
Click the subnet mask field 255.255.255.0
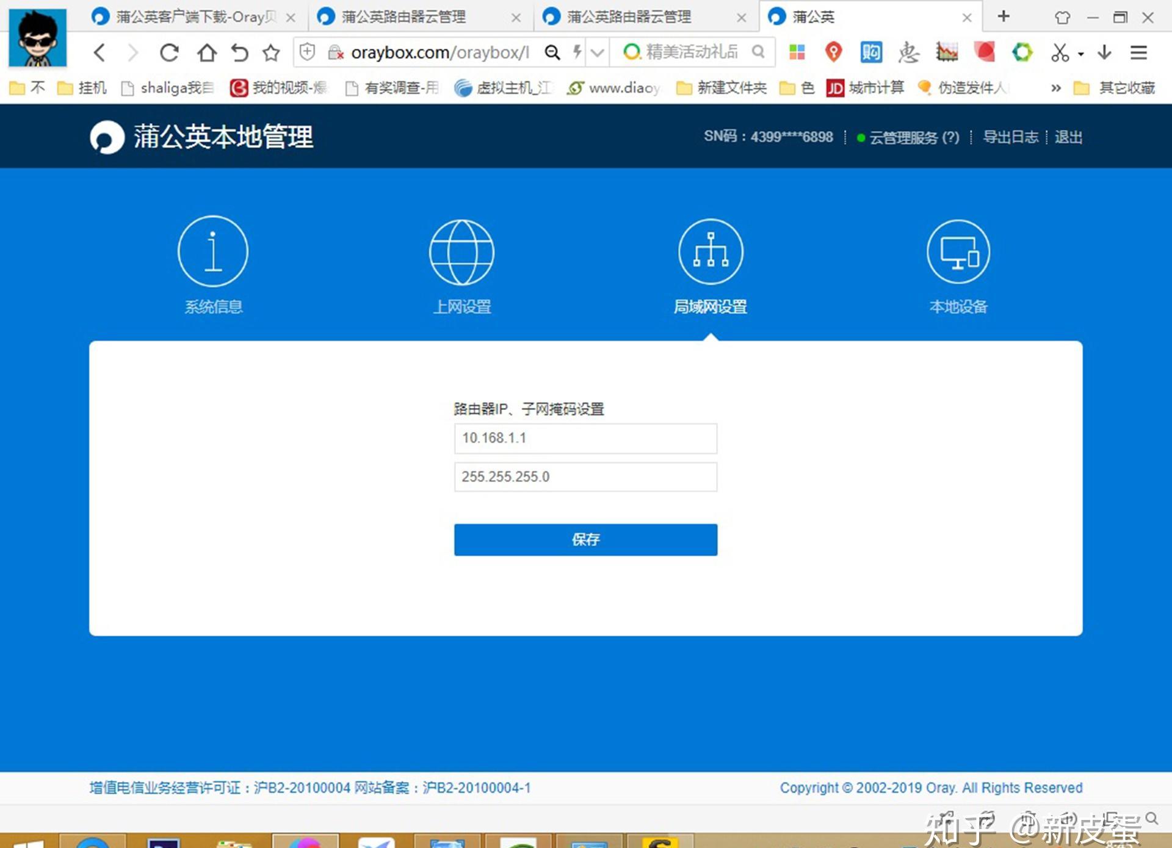[585, 477]
